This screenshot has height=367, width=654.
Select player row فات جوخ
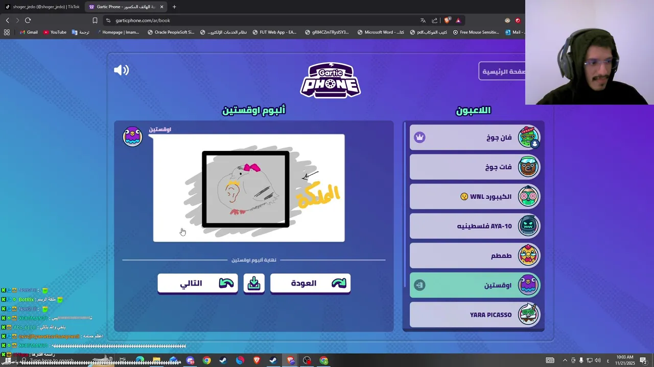(x=475, y=167)
